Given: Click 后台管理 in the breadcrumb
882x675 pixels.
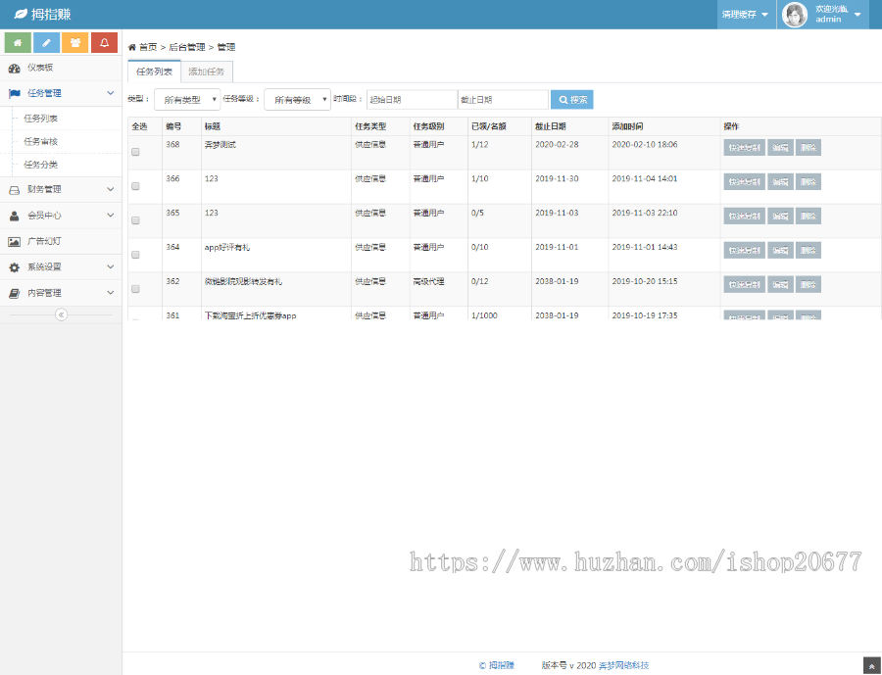Looking at the screenshot, I should (x=187, y=47).
